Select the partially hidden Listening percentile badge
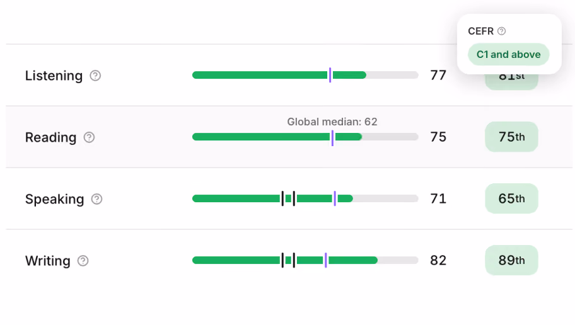 click(511, 82)
